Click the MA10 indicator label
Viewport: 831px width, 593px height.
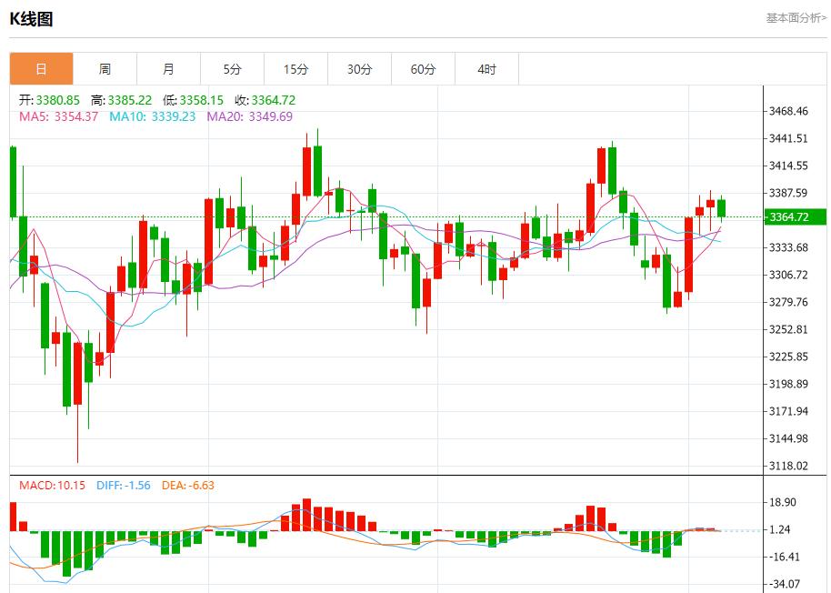coord(152,116)
